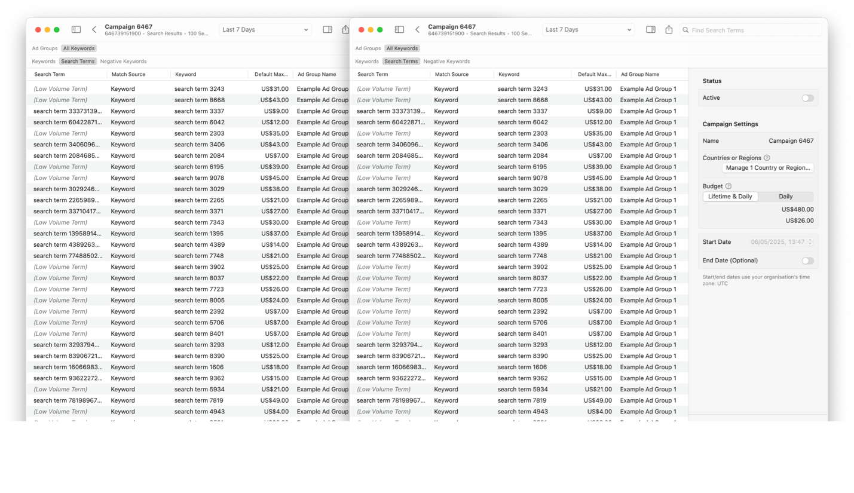
Task: Minimize front window with yellow button
Action: (371, 30)
